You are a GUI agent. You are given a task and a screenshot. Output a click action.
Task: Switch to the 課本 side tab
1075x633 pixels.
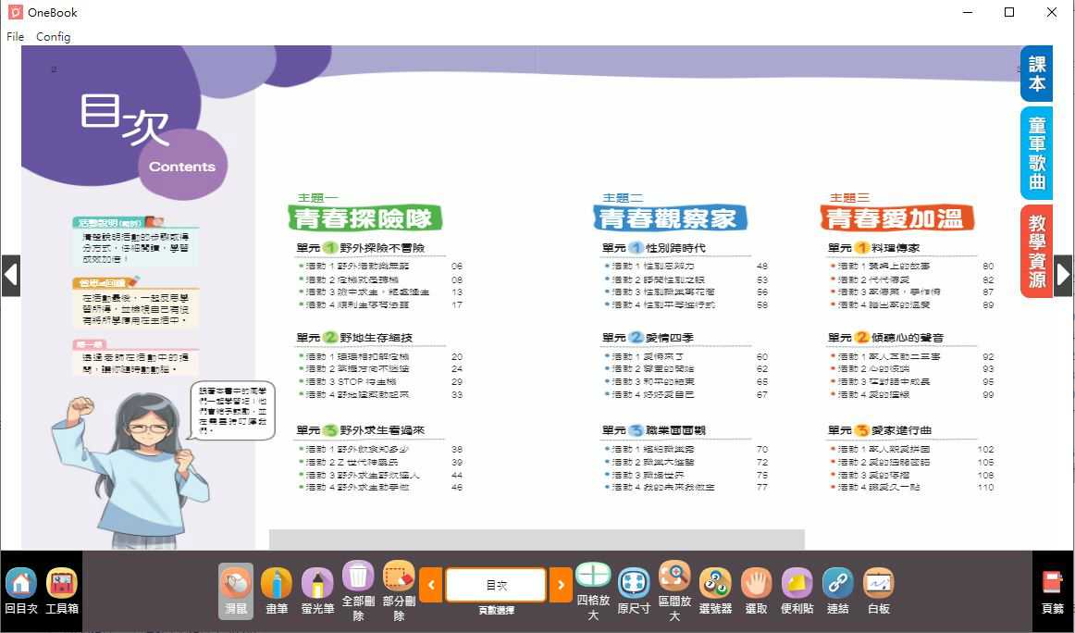point(1036,74)
